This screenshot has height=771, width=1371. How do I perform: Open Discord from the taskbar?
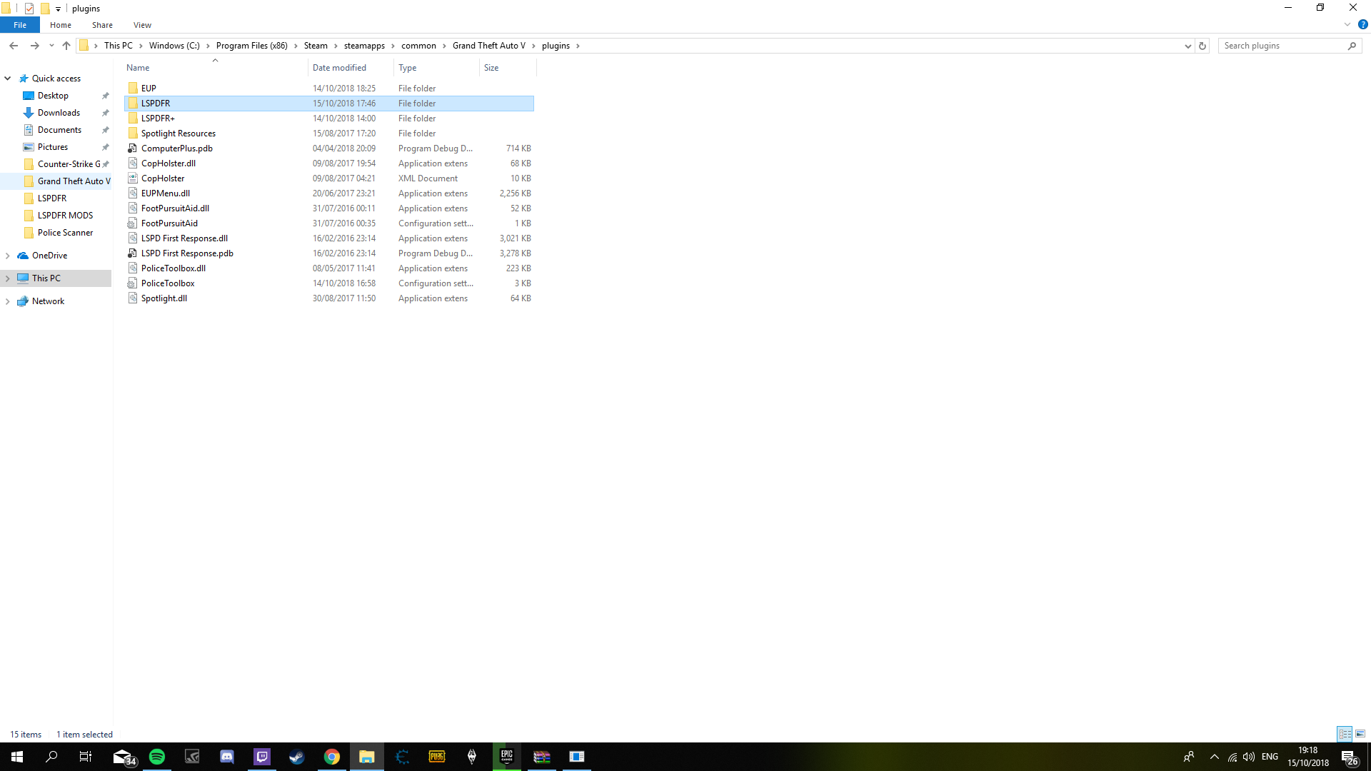pyautogui.click(x=227, y=757)
